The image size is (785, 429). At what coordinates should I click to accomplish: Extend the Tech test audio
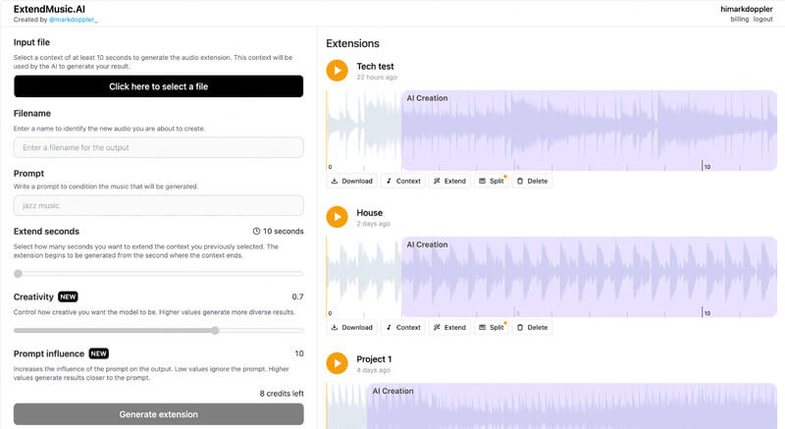point(449,182)
